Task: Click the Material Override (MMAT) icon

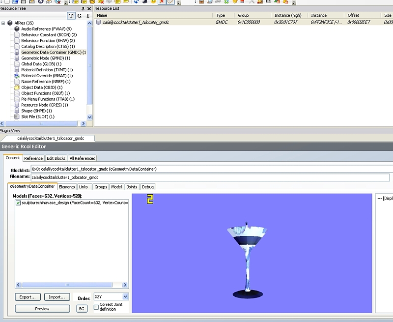Action: [17, 76]
